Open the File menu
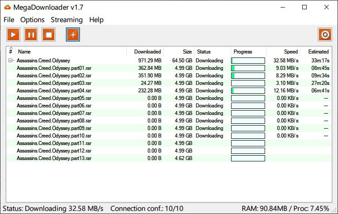 pos(9,20)
